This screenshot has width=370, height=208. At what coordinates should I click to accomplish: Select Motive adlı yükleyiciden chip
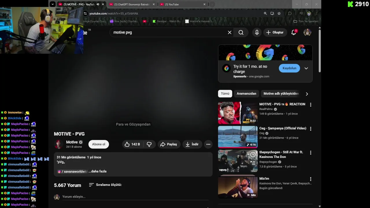coord(281,94)
